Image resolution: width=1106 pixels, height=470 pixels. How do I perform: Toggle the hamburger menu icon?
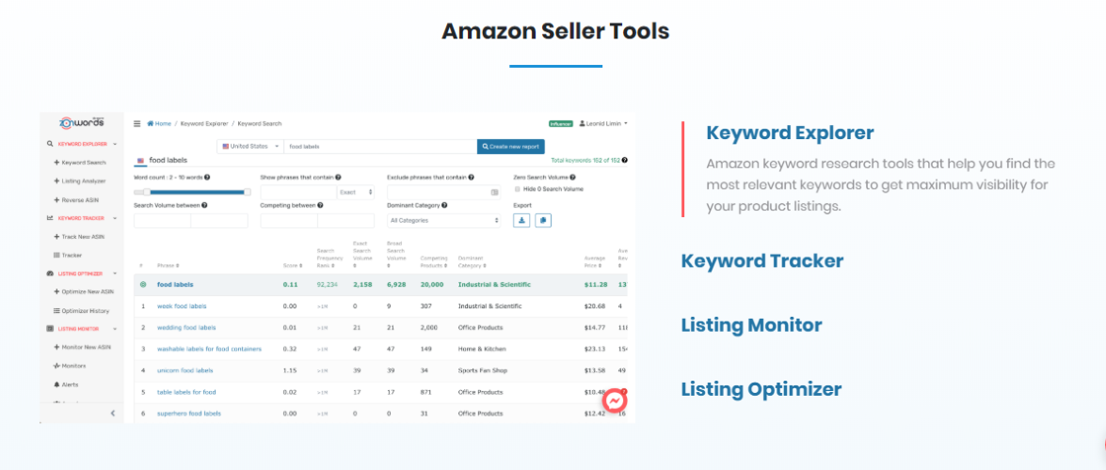pos(137,123)
